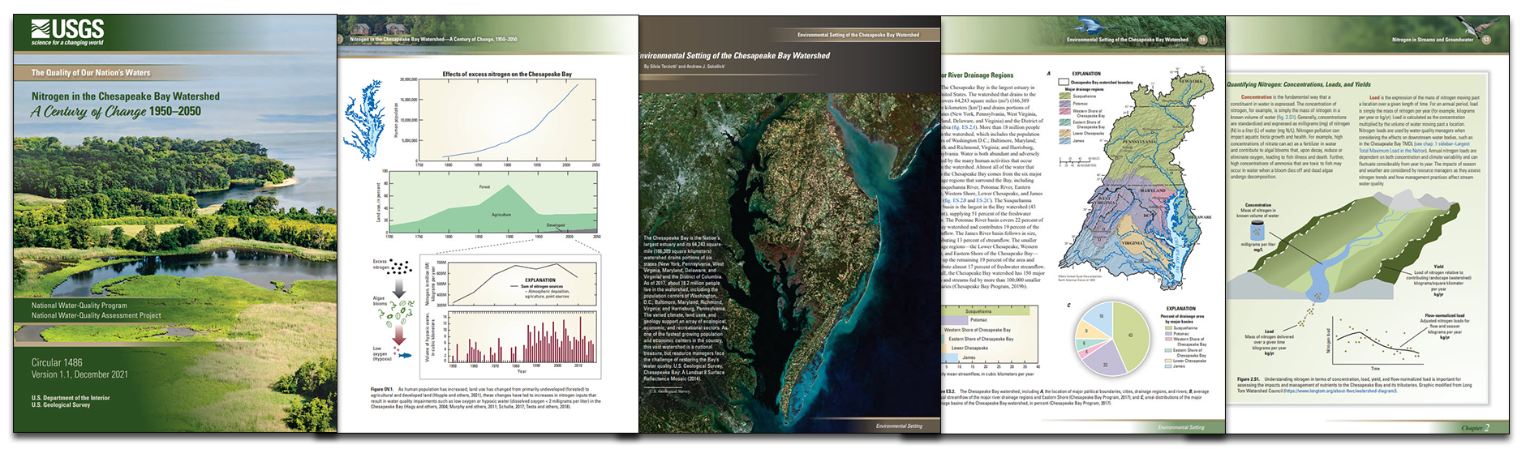
Task: Click the red downward arrow above low oxygen
Action: 399,335
